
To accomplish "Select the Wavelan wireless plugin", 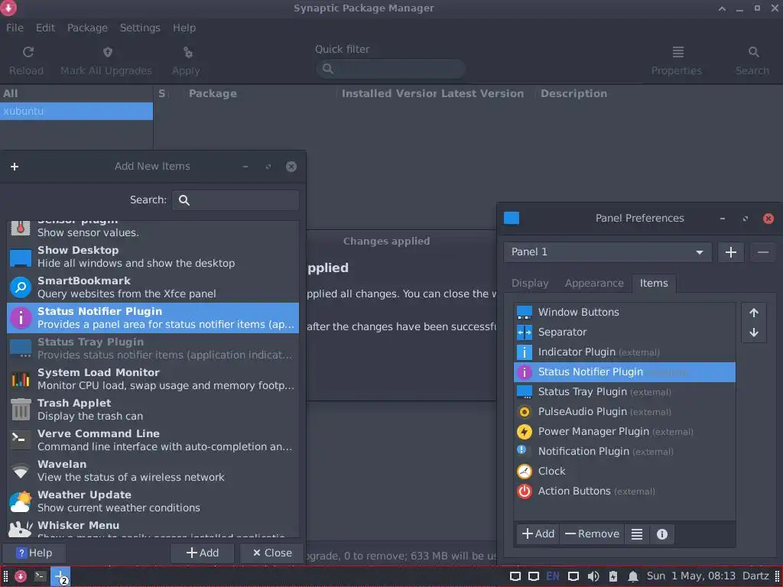I will coord(153,471).
